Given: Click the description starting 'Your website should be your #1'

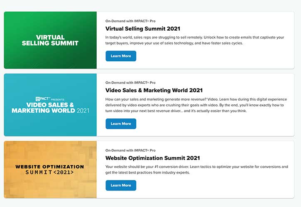Looking at the screenshot, I should tap(196, 170).
